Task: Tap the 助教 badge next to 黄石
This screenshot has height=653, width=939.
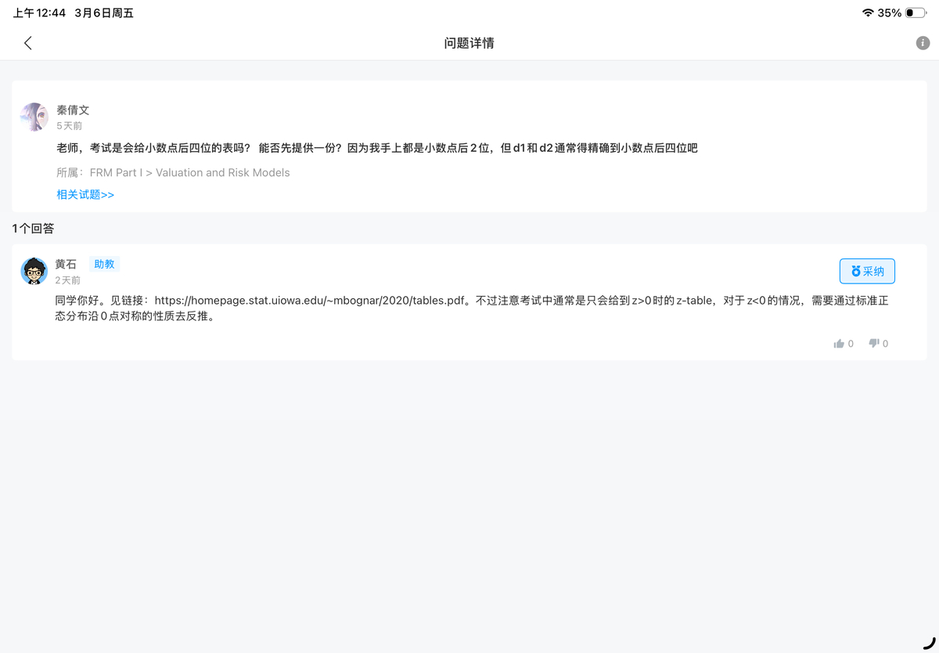Action: [104, 264]
